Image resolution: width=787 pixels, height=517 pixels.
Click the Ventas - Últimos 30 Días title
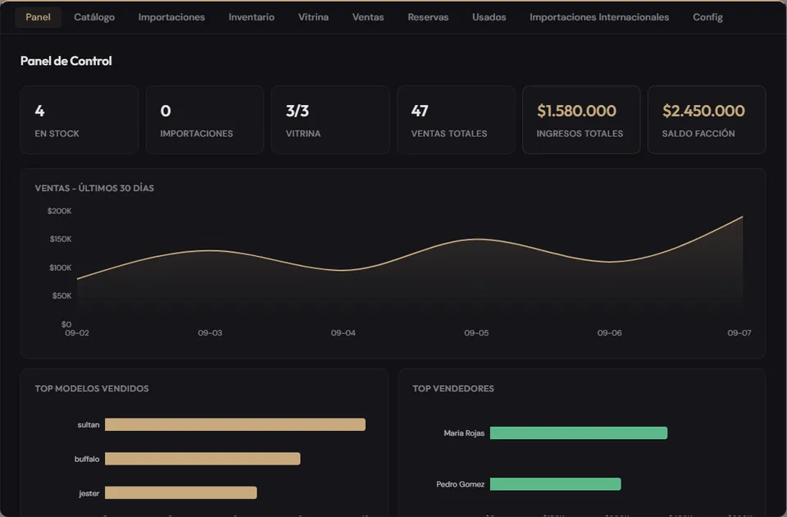click(94, 189)
